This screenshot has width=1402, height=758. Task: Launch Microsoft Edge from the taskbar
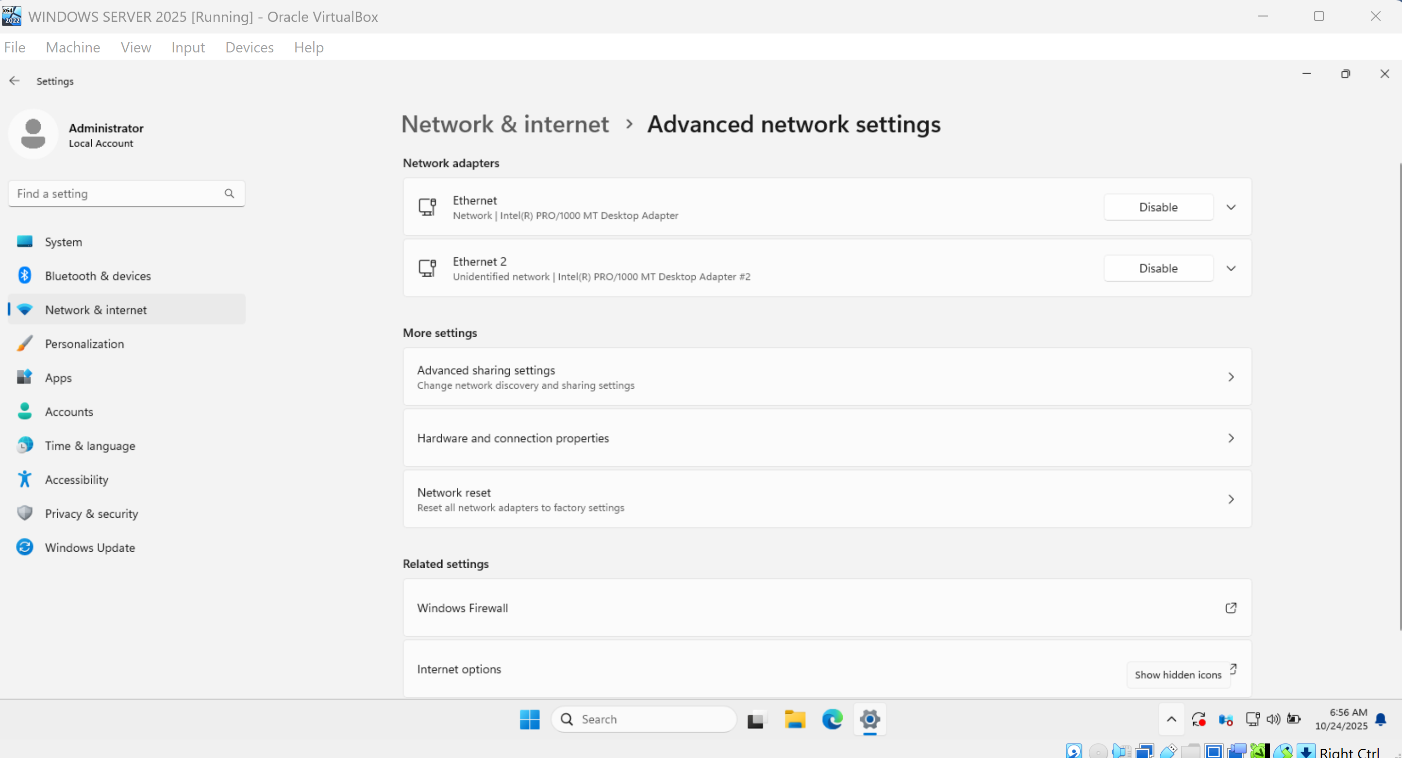(832, 719)
